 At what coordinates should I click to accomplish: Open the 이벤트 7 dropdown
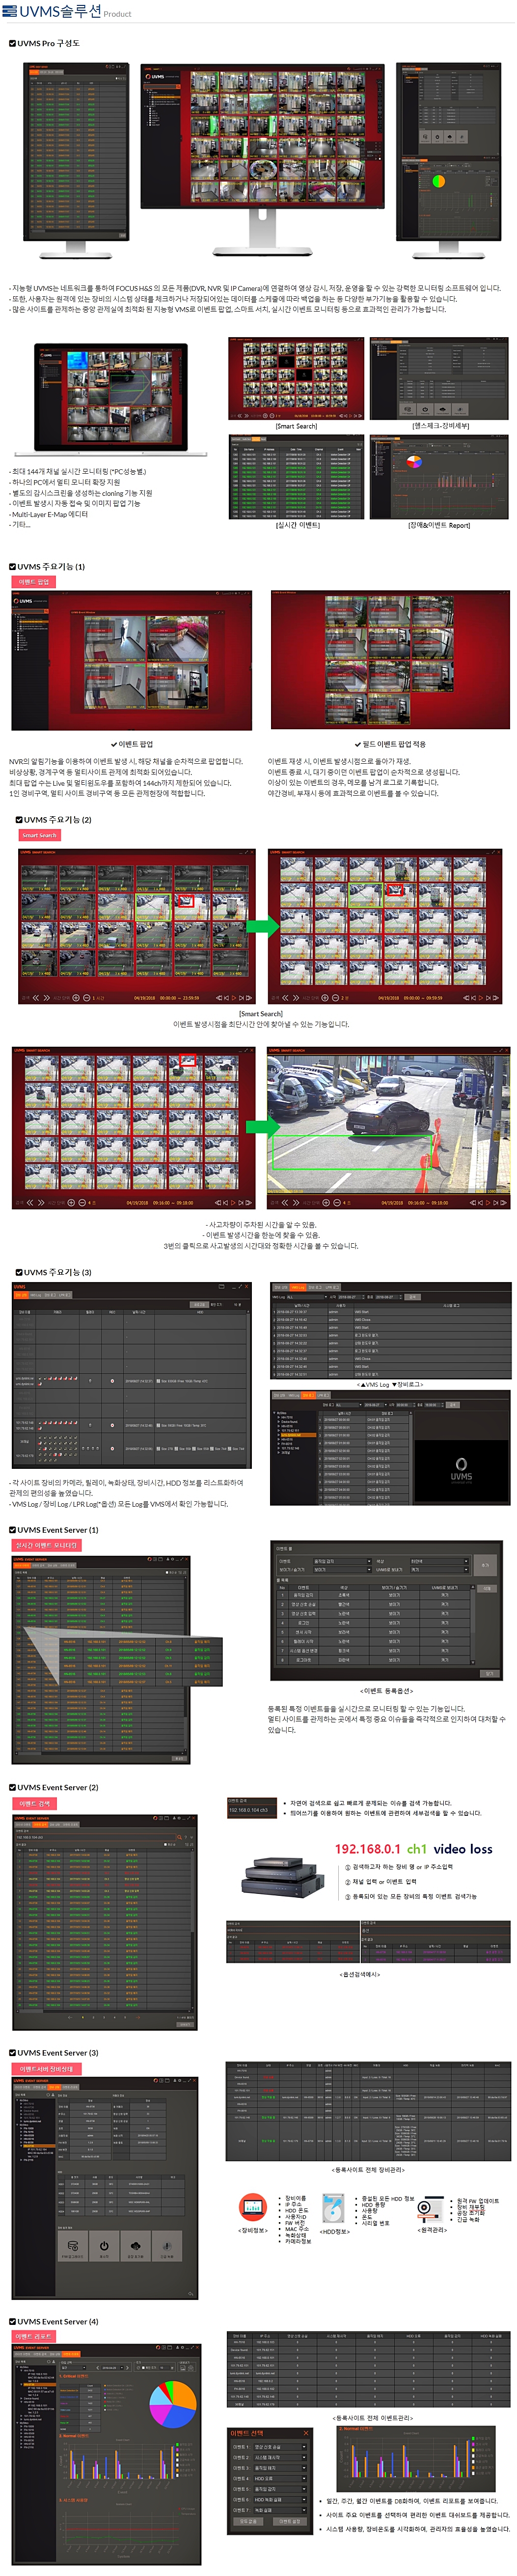(280, 2510)
